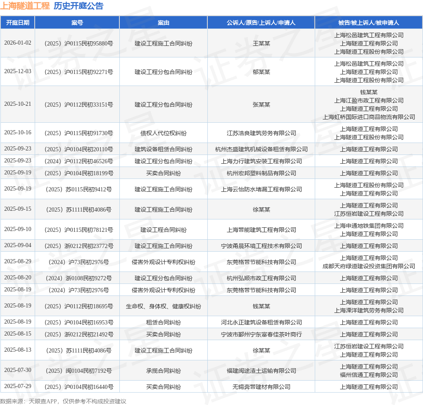Image resolution: width=423 pixels, height=405 pixels.
Task: Click the 历史开庭公告 heading text
Action: point(78,6)
